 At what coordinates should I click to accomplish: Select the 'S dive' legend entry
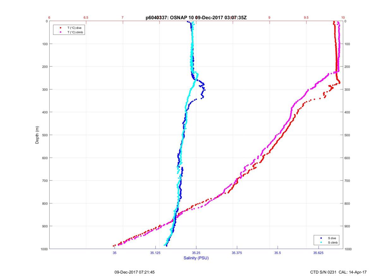click(332, 238)
